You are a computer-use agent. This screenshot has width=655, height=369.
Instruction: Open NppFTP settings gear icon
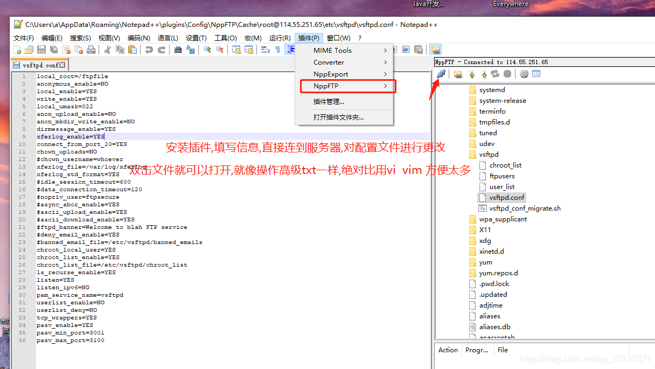coord(524,74)
